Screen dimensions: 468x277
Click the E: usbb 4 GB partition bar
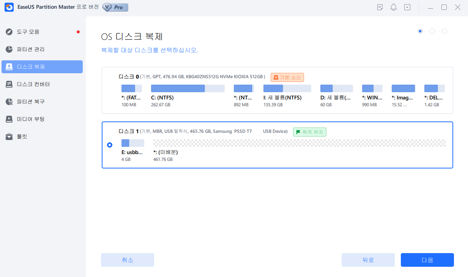pyautogui.click(x=133, y=143)
